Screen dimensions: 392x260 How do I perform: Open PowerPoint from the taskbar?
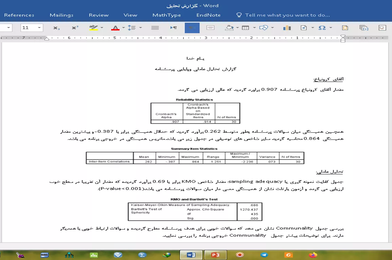(x=216, y=255)
